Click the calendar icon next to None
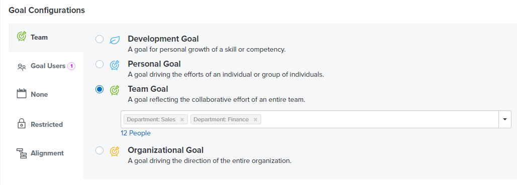 [22, 93]
